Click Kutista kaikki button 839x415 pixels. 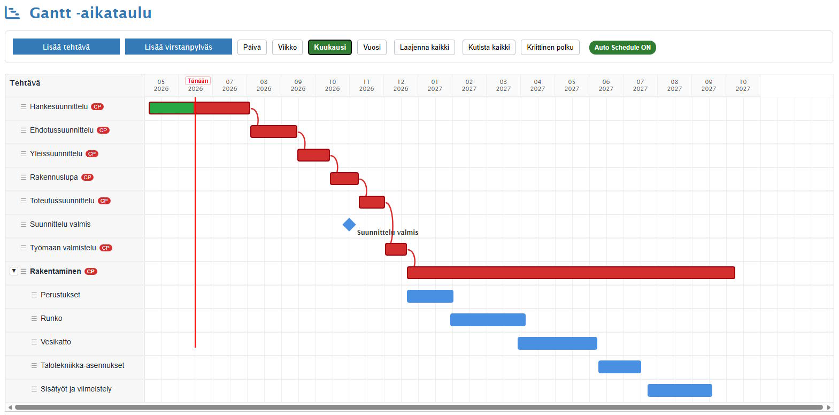tap(489, 48)
